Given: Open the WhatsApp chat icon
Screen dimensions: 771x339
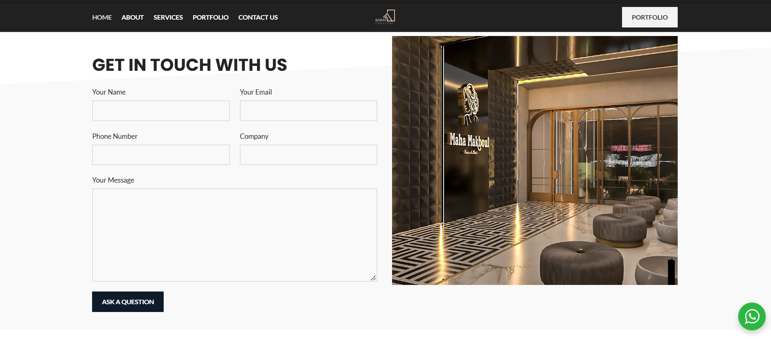Looking at the screenshot, I should 752,316.
